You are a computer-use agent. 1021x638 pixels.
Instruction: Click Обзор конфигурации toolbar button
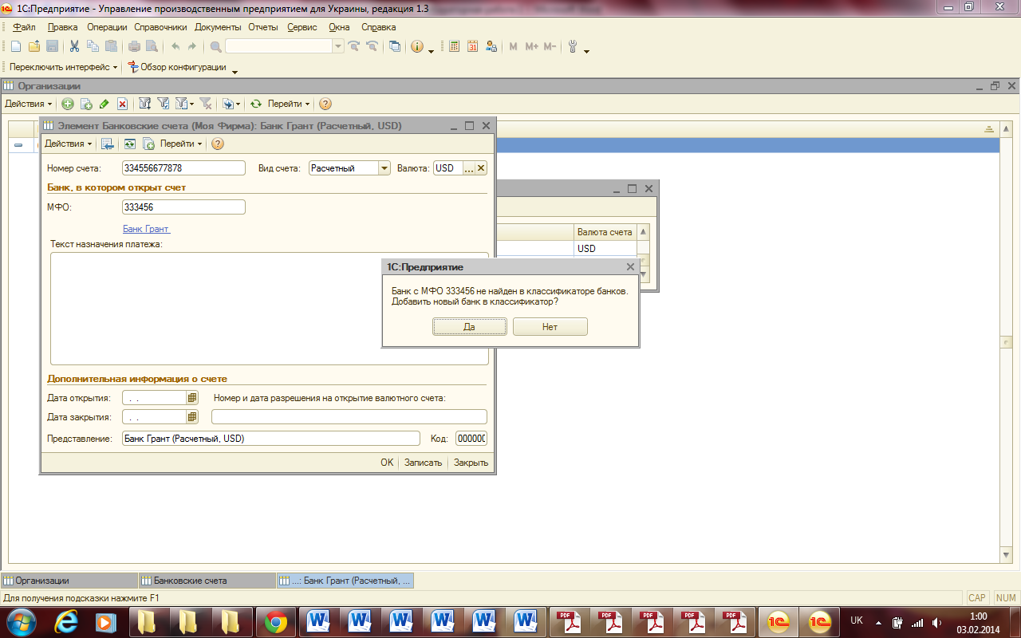176,67
